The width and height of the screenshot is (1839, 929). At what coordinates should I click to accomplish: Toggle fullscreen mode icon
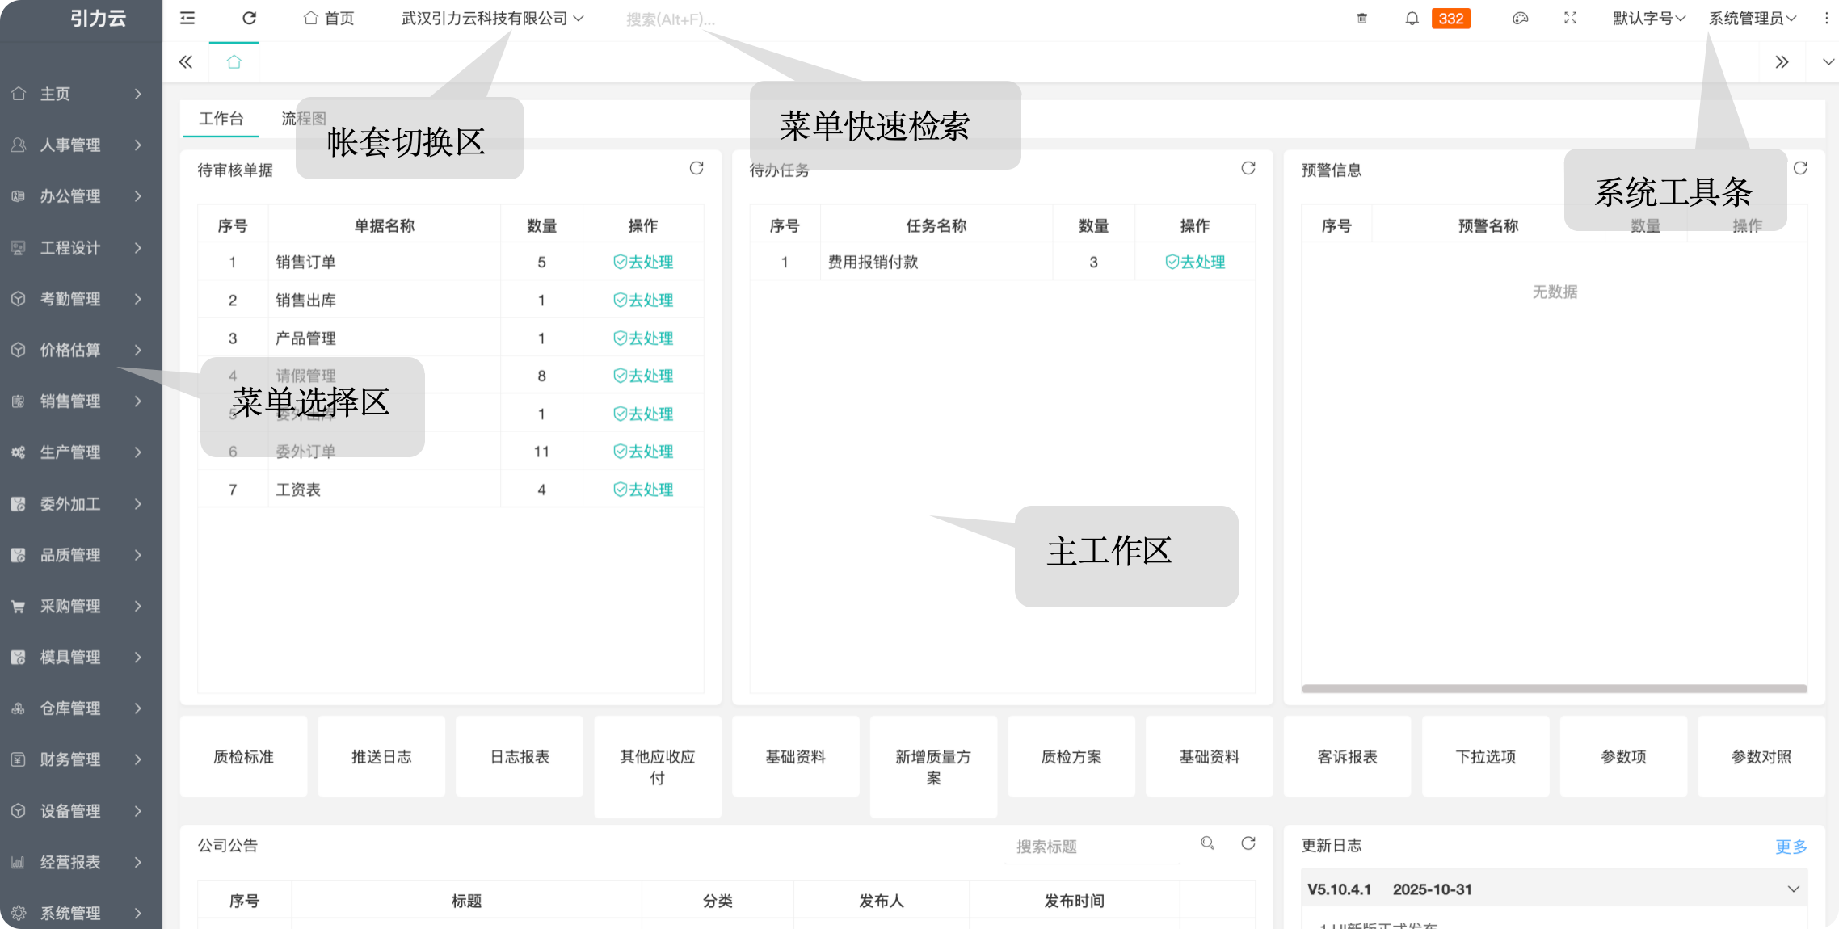click(x=1570, y=19)
